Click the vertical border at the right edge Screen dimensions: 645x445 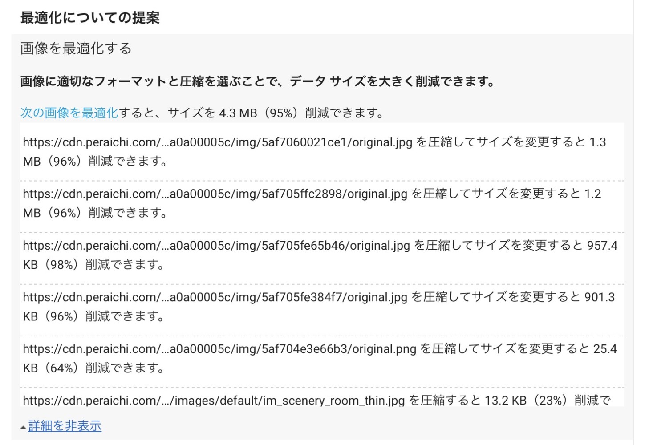tap(633, 222)
